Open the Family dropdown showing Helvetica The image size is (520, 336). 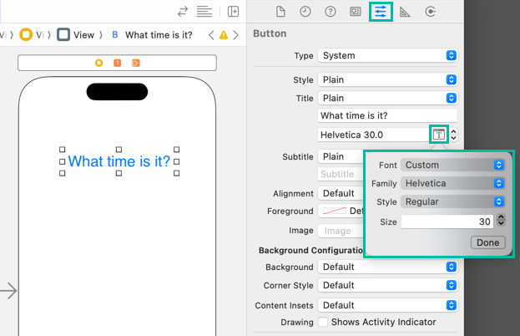(x=453, y=183)
